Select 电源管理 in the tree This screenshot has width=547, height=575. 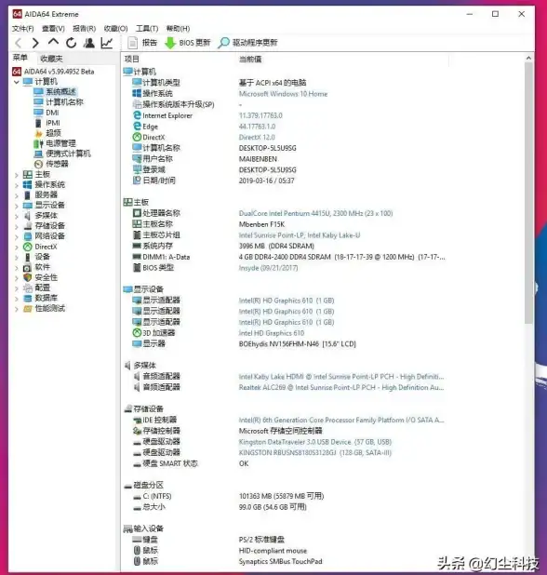tap(60, 143)
